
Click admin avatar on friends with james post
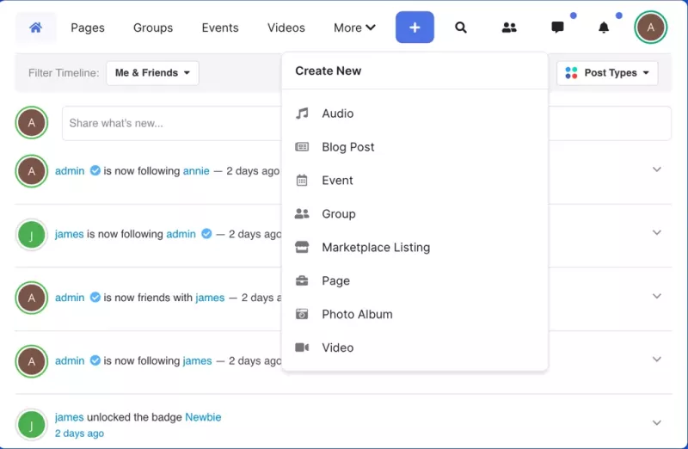pos(32,298)
